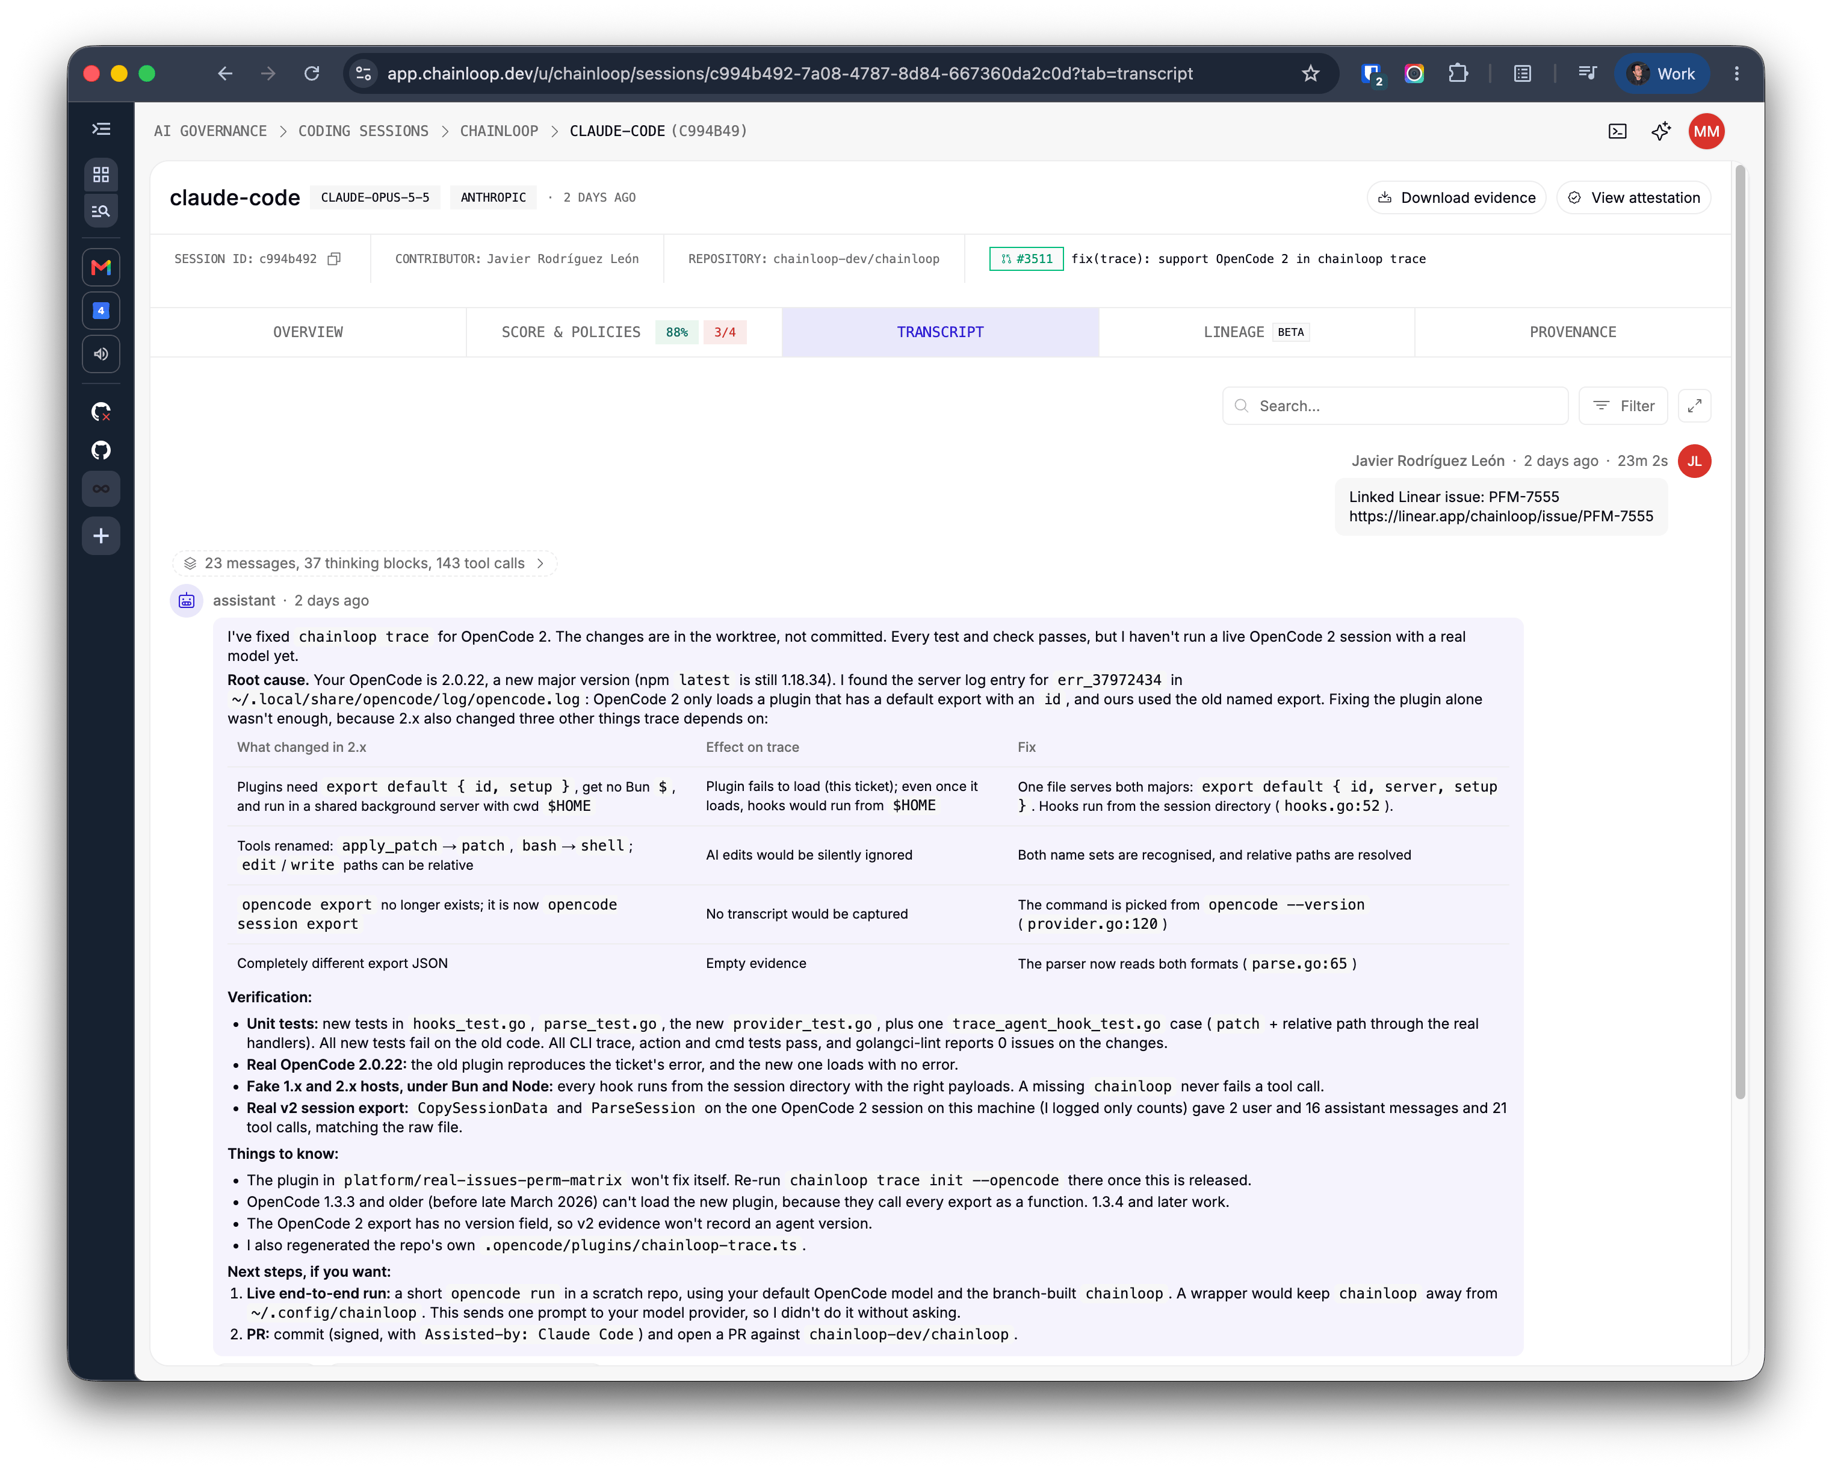The height and width of the screenshot is (1470, 1832).
Task: Switch to the Provenance tab
Action: (x=1572, y=332)
